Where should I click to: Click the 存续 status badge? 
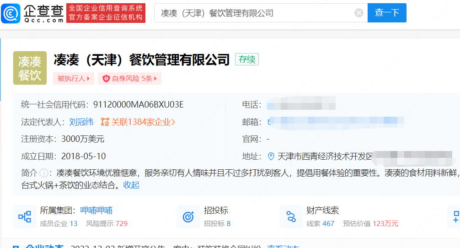click(247, 59)
